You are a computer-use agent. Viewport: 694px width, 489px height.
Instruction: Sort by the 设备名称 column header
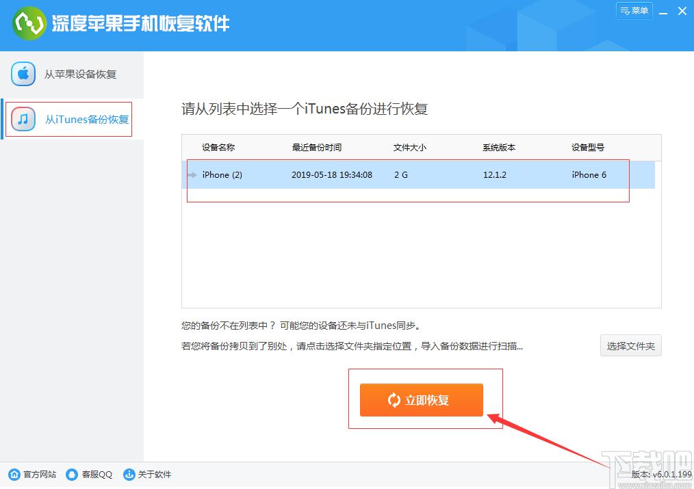[x=218, y=147]
